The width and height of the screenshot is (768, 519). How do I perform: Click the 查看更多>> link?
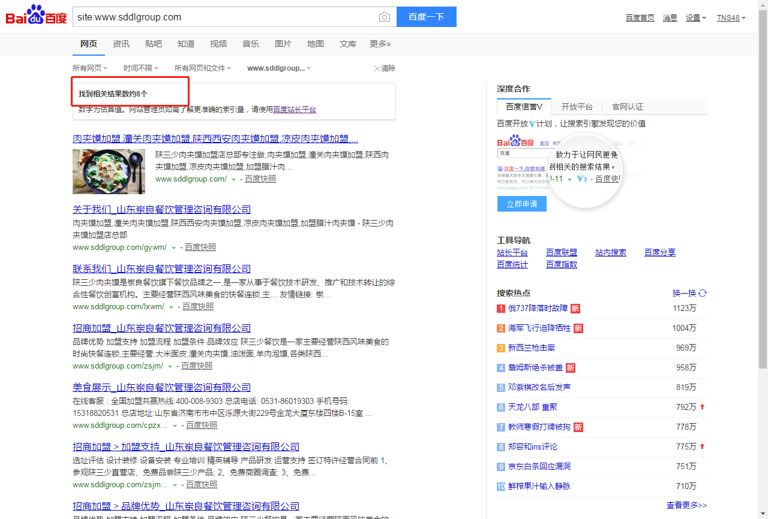[687, 505]
